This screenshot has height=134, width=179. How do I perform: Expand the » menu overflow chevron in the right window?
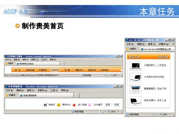(x=173, y=44)
